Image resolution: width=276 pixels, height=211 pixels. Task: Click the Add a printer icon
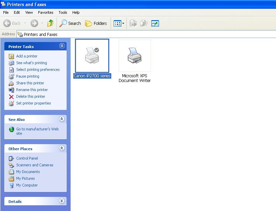coord(11,56)
